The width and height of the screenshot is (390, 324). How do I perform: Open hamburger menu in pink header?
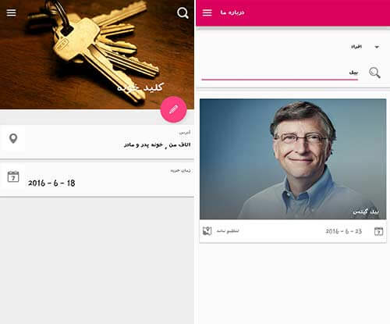[207, 12]
